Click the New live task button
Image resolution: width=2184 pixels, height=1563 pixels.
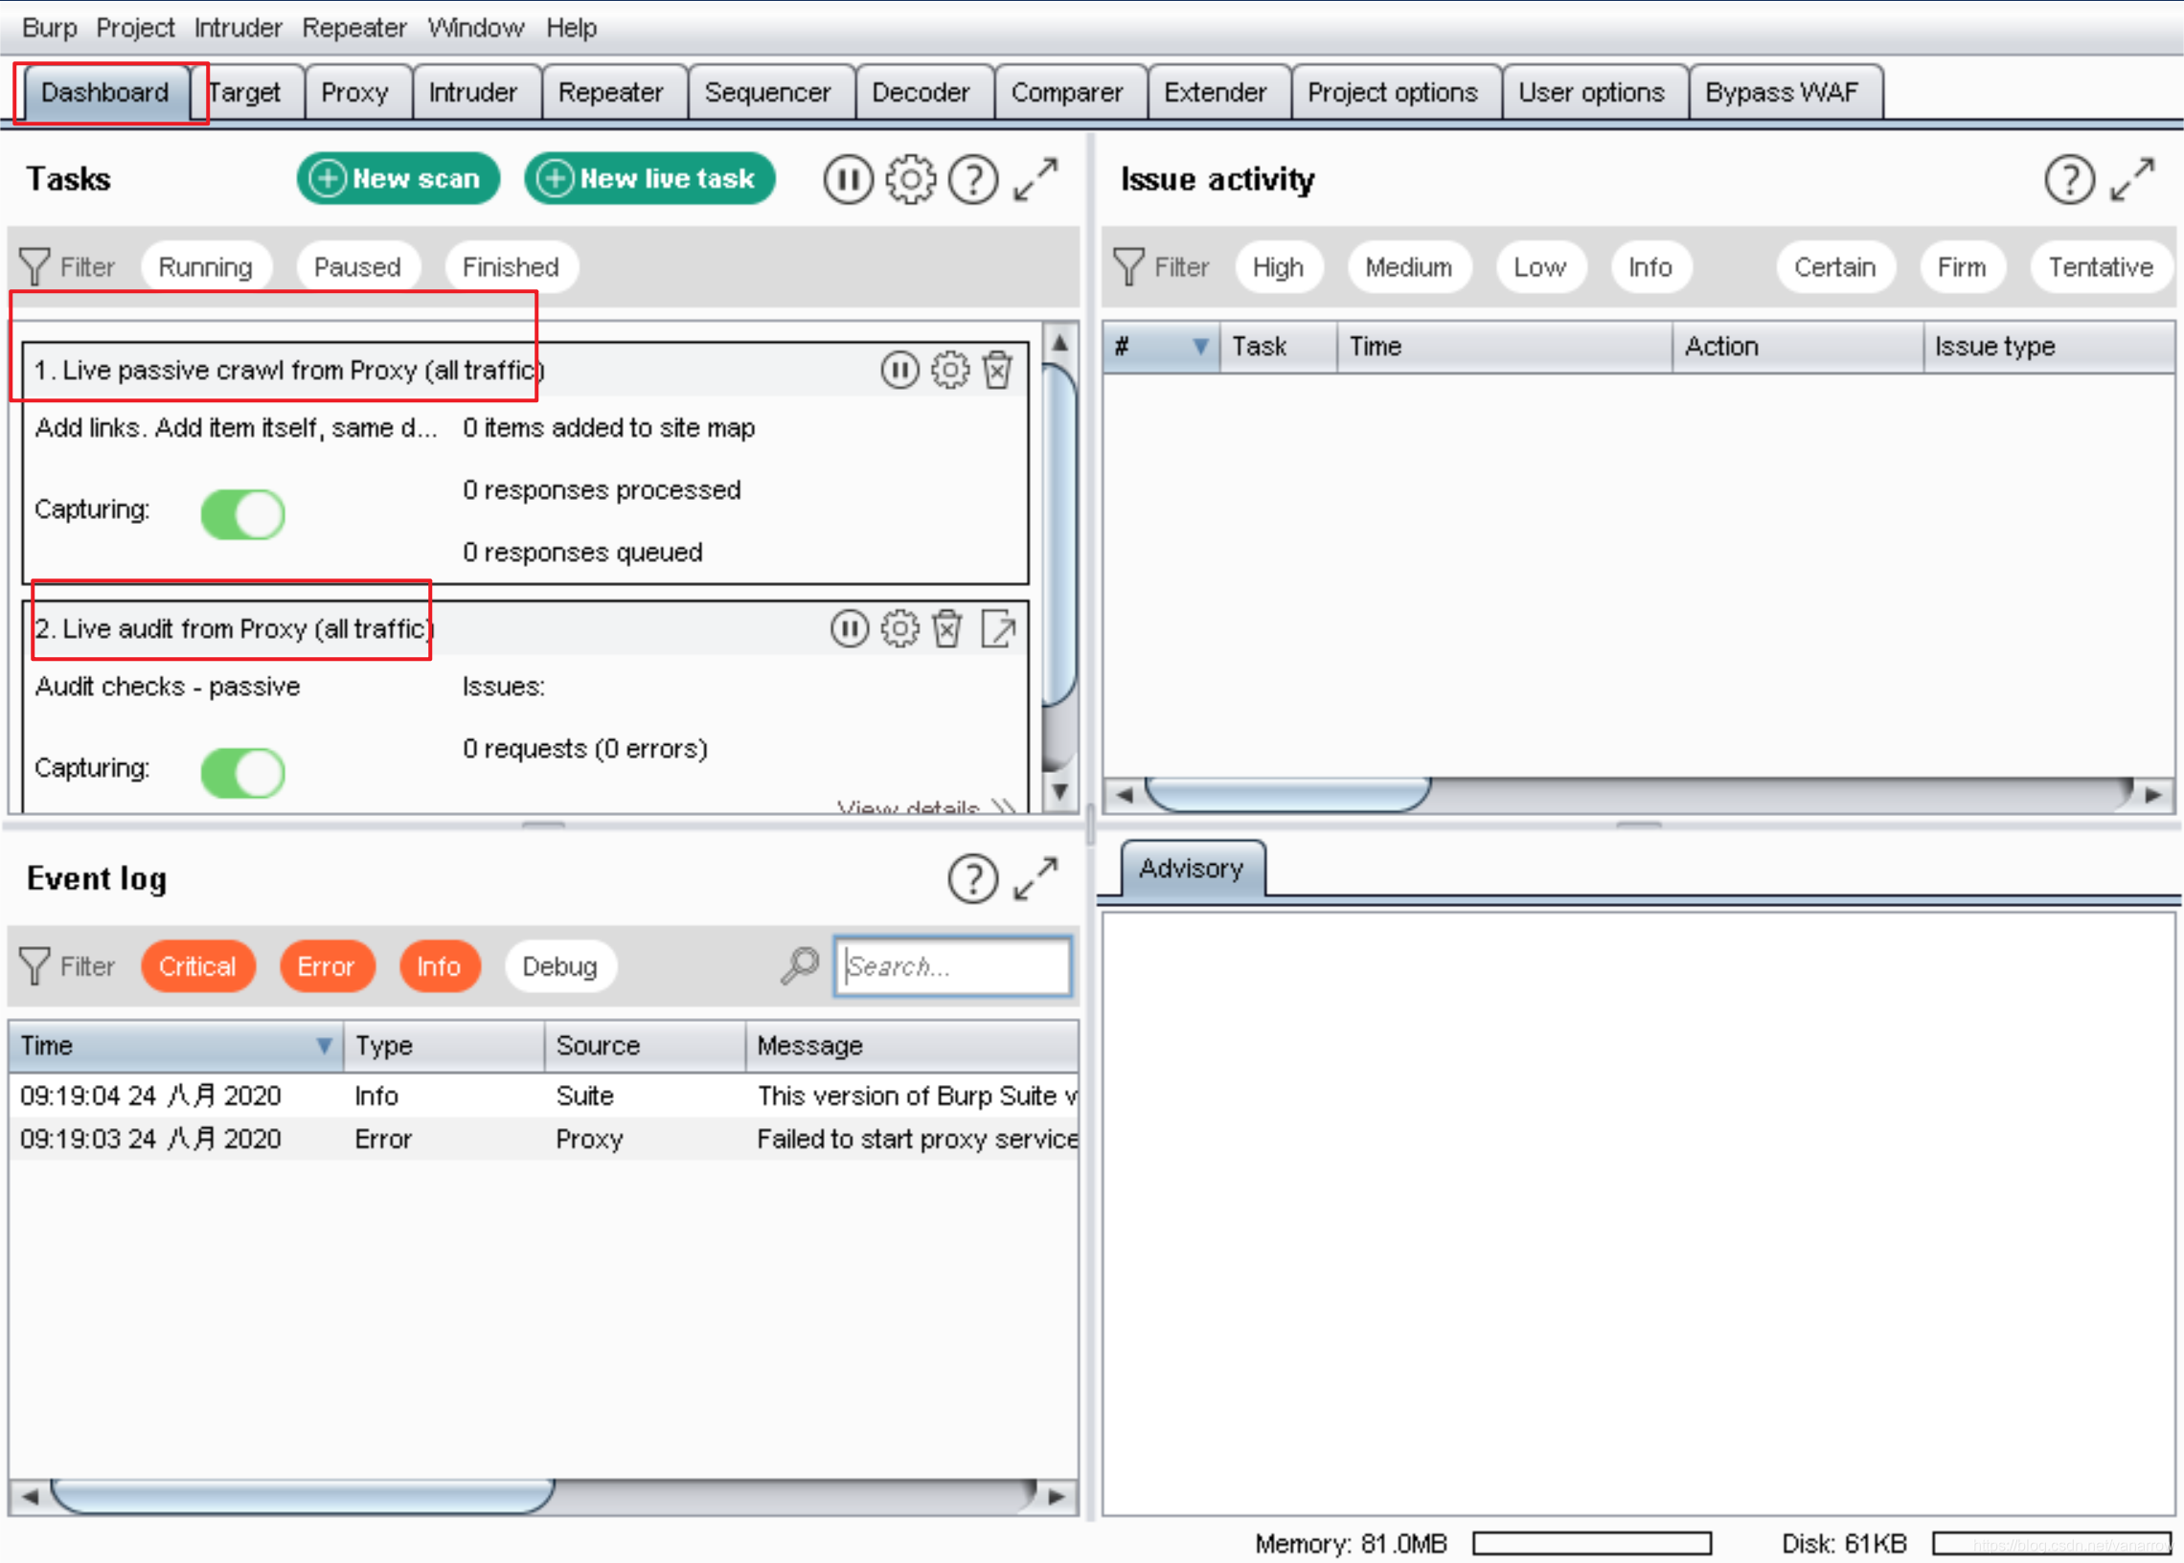649,179
